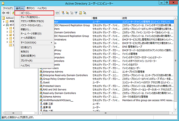Open プロパティ(R) from the menu
Screen dimensions: 179x121
(34, 61)
